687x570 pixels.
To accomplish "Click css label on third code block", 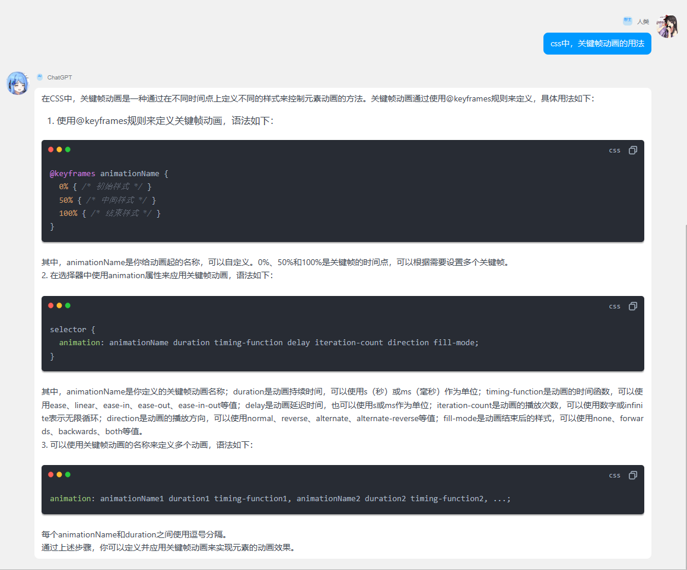I will [615, 476].
